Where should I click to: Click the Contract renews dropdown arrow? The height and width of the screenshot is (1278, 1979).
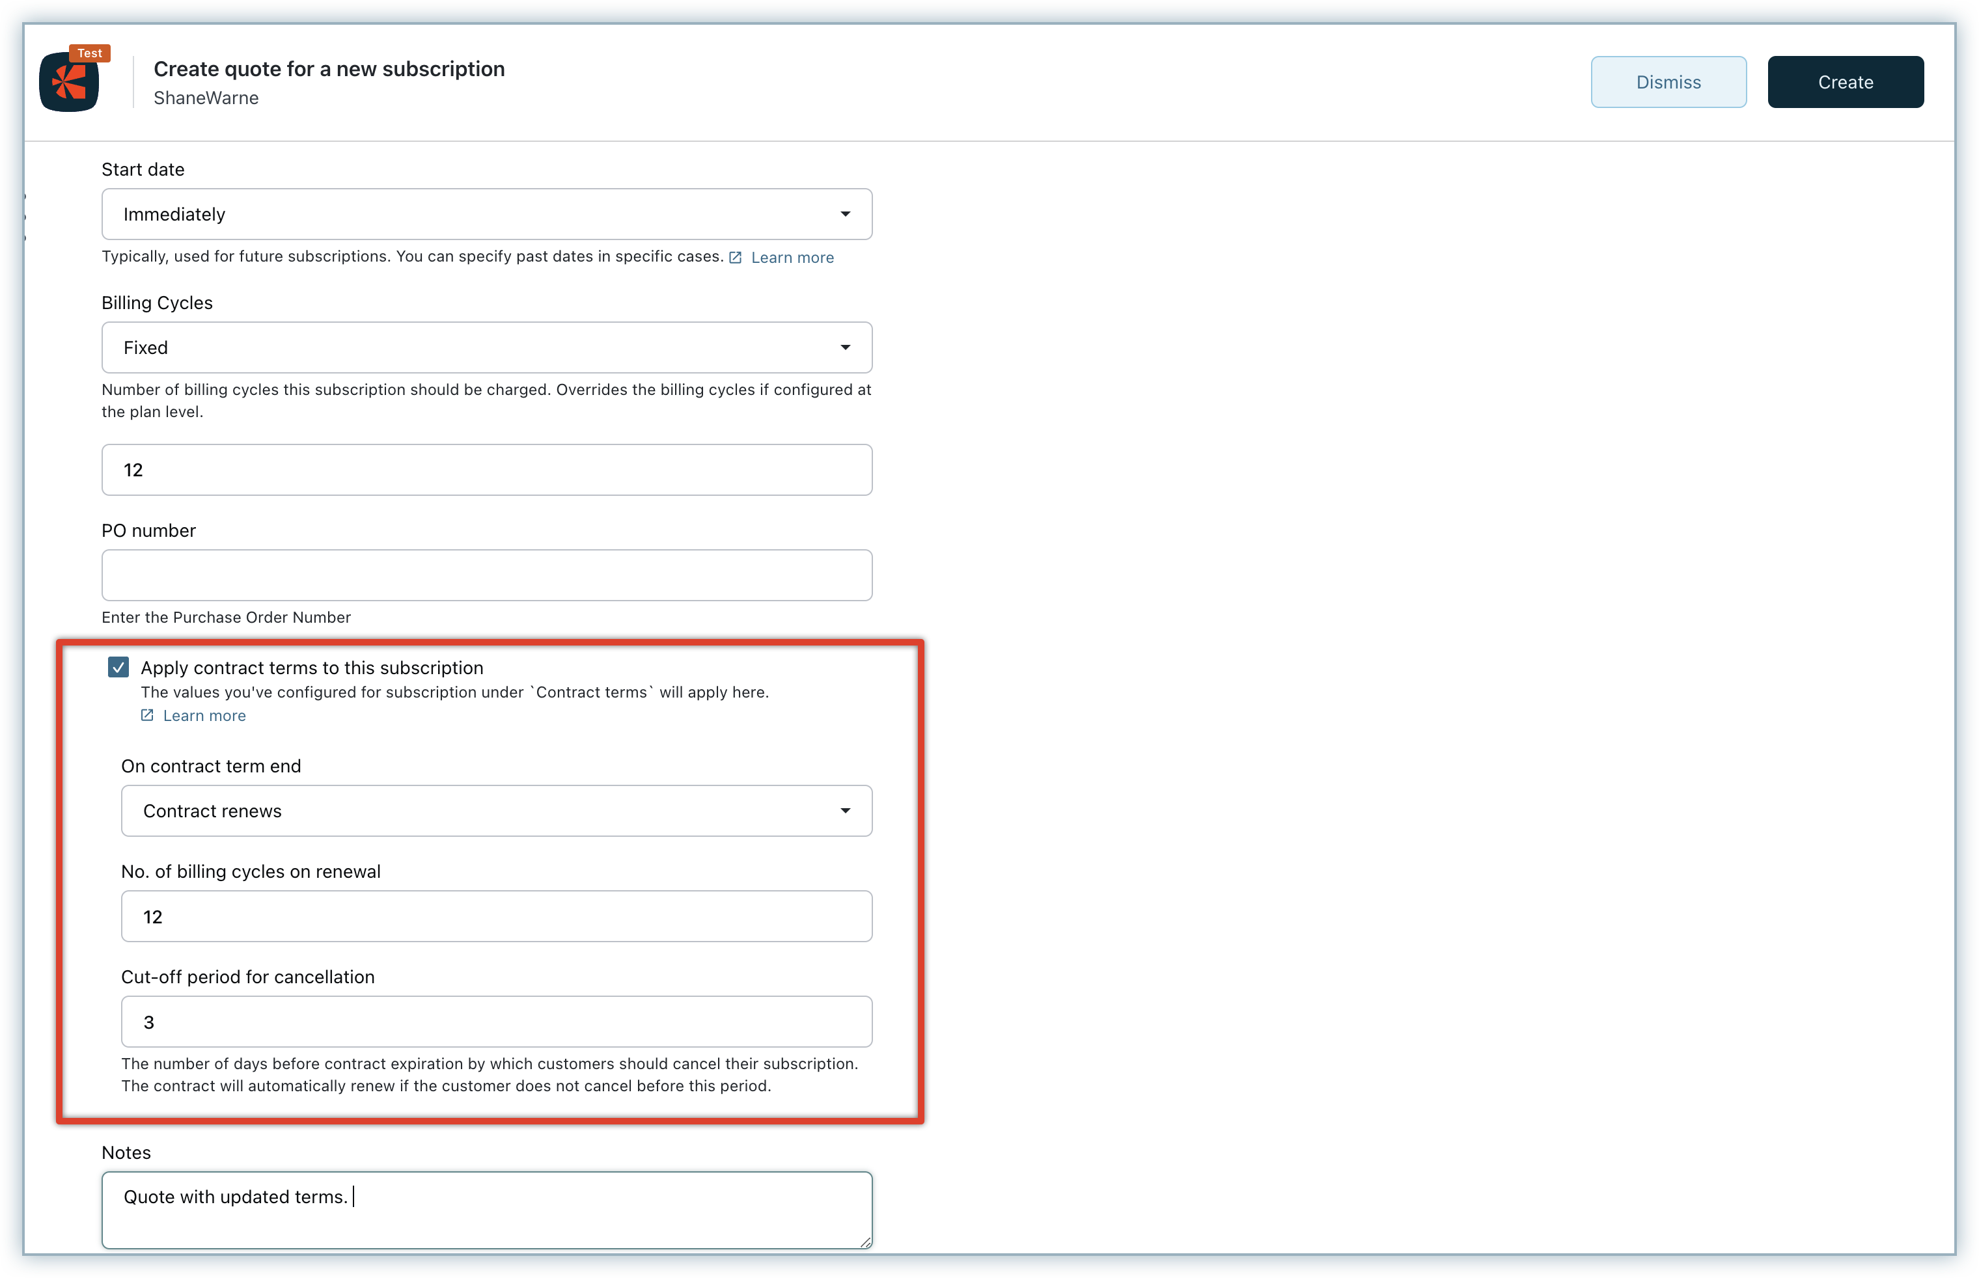pyautogui.click(x=845, y=811)
